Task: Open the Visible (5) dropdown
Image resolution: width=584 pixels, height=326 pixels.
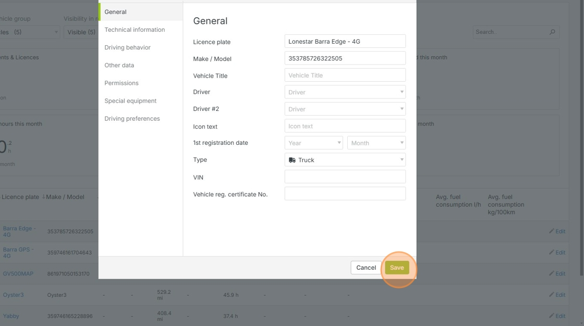Action: 81,32
